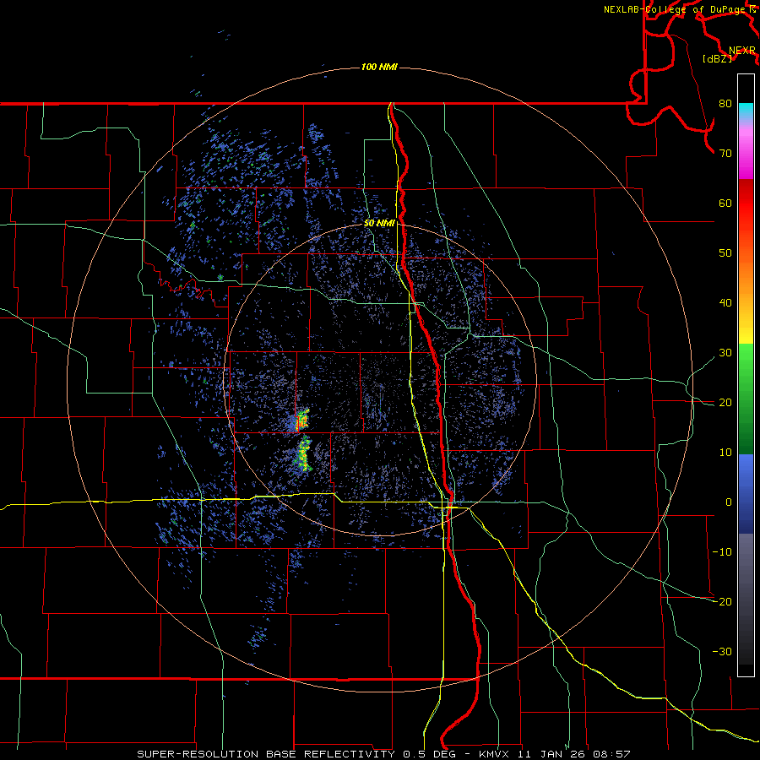Click the 100 NMI range ring label
Screen dimensions: 760x760
tap(379, 67)
